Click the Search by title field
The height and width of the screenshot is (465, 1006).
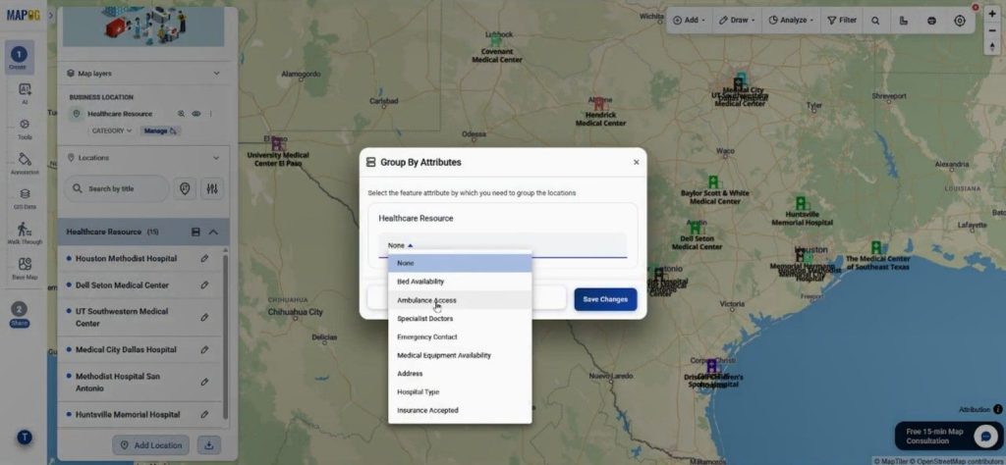[x=116, y=189]
